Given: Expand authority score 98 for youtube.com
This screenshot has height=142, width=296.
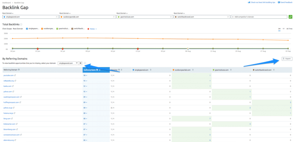Looking at the screenshot, I should (x=85, y=76).
